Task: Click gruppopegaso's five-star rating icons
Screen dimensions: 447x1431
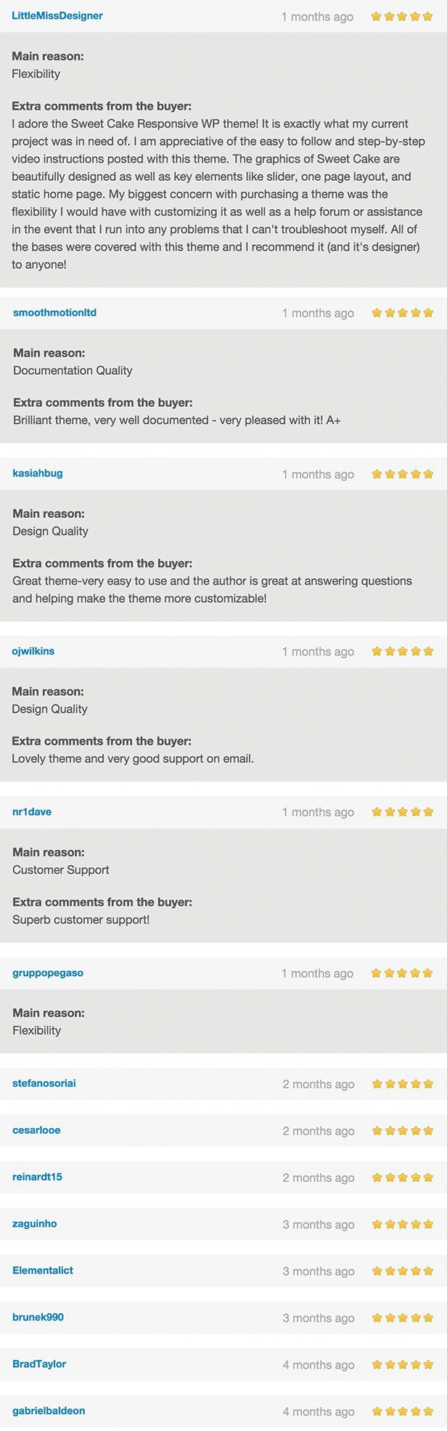Action: click(x=402, y=973)
